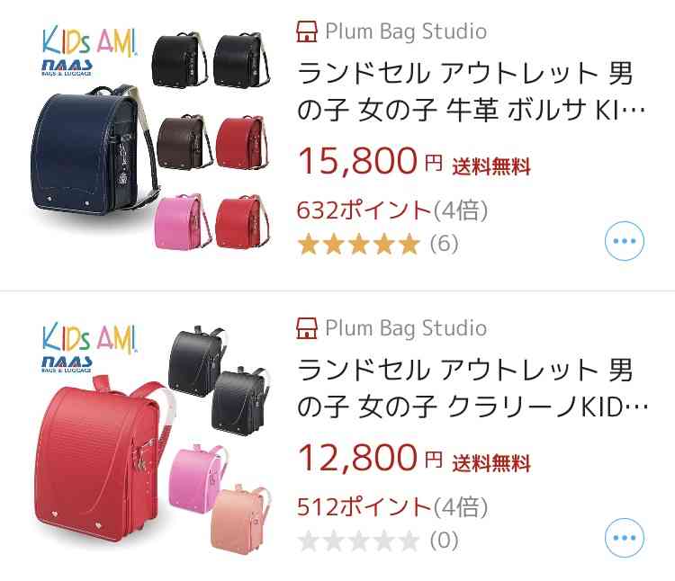Open more options for the 12,800 yen item

click(625, 538)
